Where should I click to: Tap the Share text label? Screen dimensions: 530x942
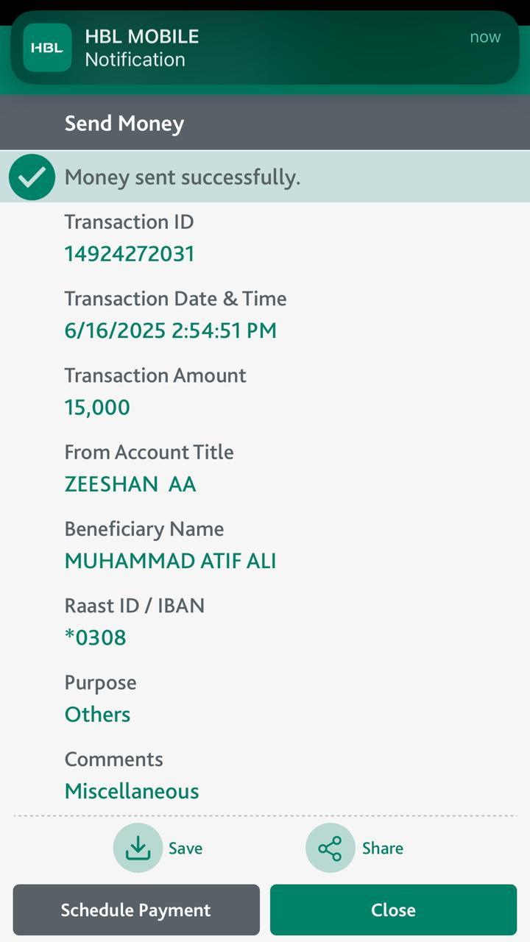(382, 849)
